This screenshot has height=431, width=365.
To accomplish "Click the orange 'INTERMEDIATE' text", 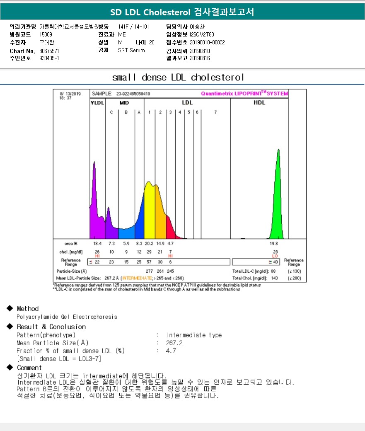I will [x=137, y=278].
